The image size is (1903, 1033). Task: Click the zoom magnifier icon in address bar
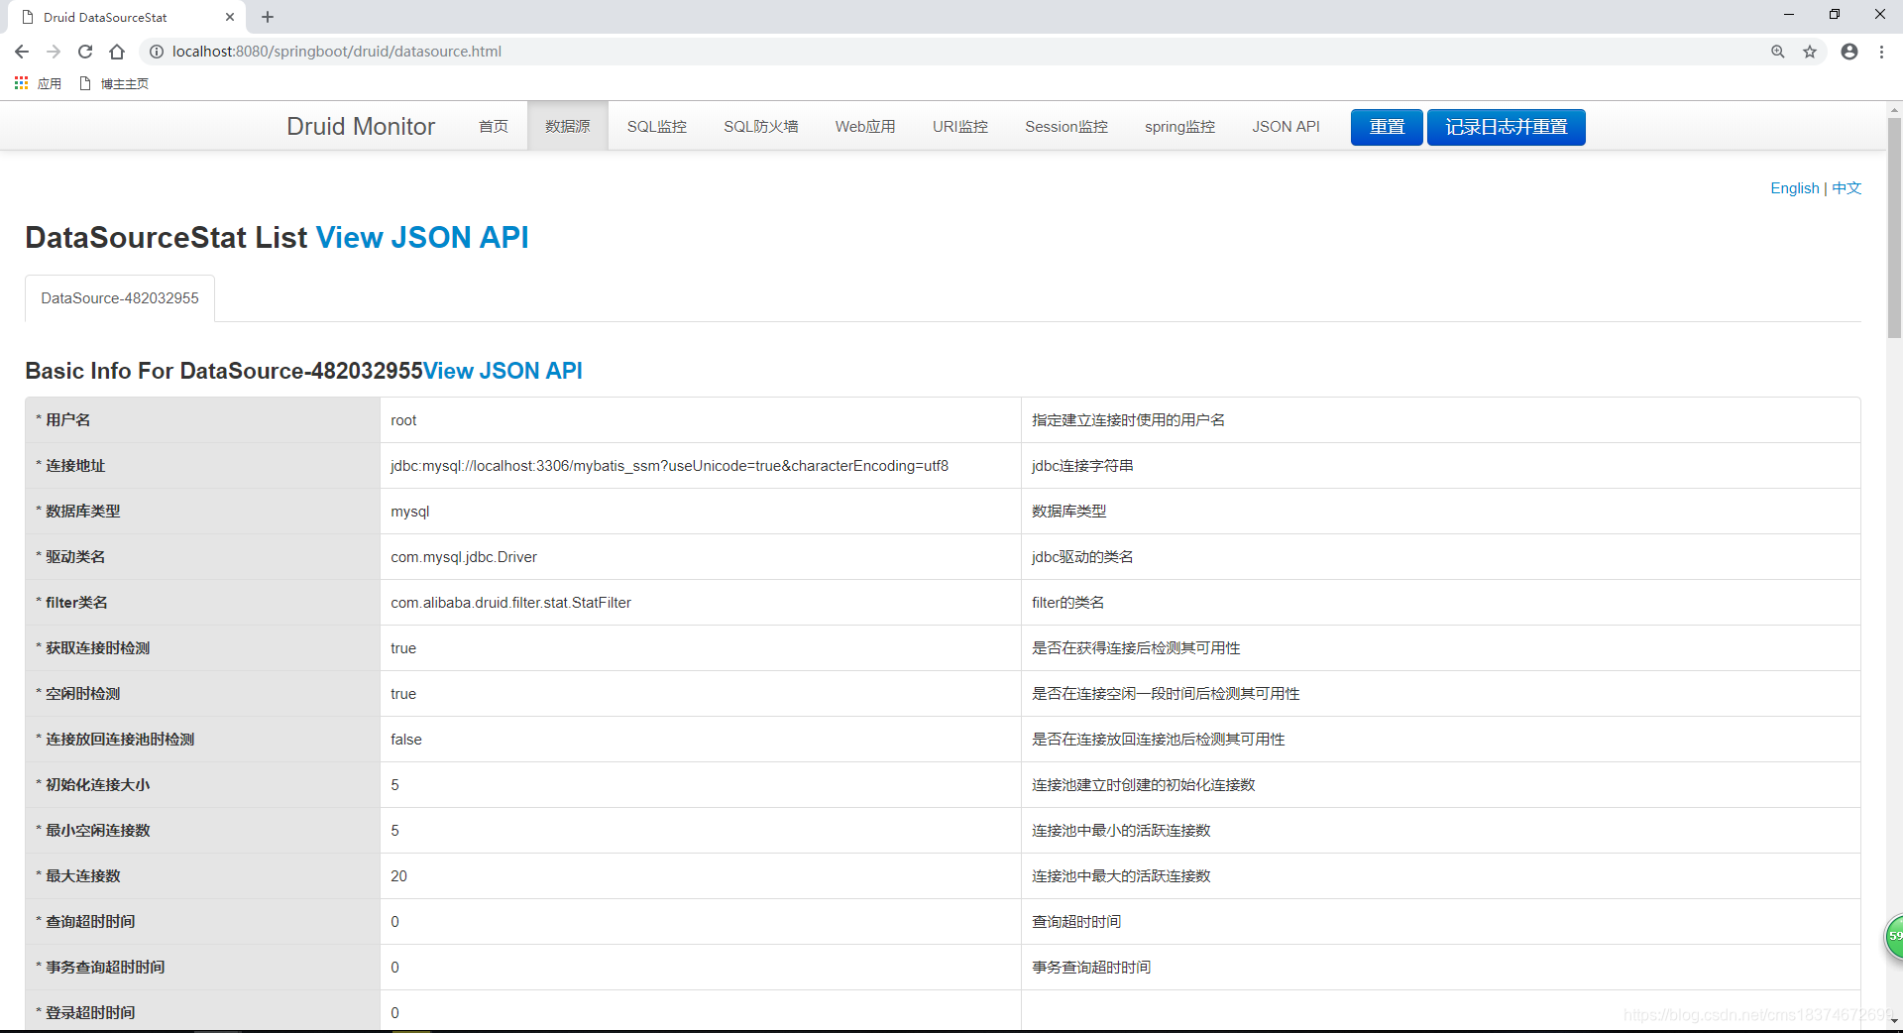tap(1777, 52)
